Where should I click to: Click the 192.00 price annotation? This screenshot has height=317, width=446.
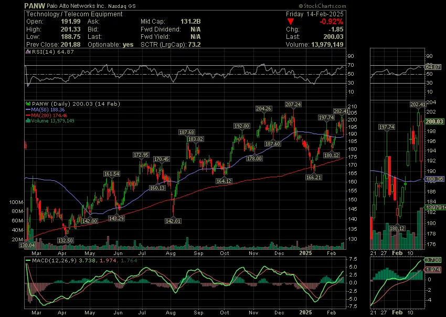point(242,126)
